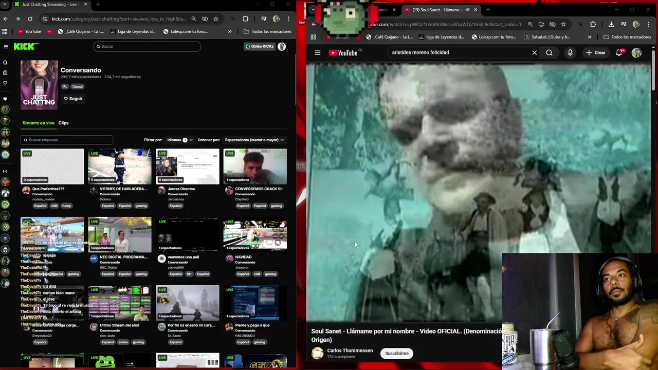Screen dimensions: 658x370
Task: Go to the Kick home page via its logo
Action: coord(26,46)
